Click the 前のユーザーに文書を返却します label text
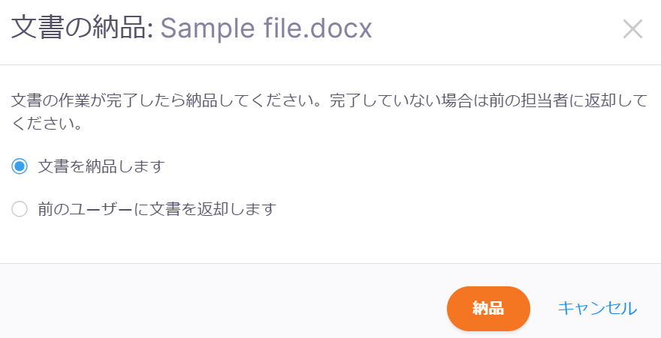 [158, 209]
